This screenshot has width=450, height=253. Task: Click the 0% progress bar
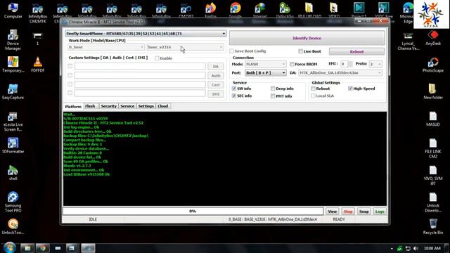(193, 211)
